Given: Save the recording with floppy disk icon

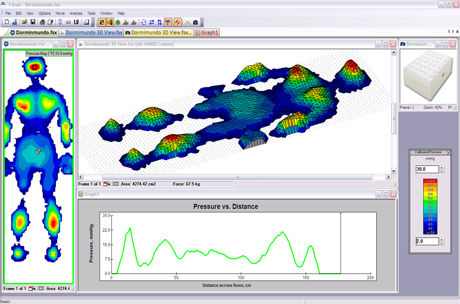Looking at the screenshot, I should click(33, 22).
